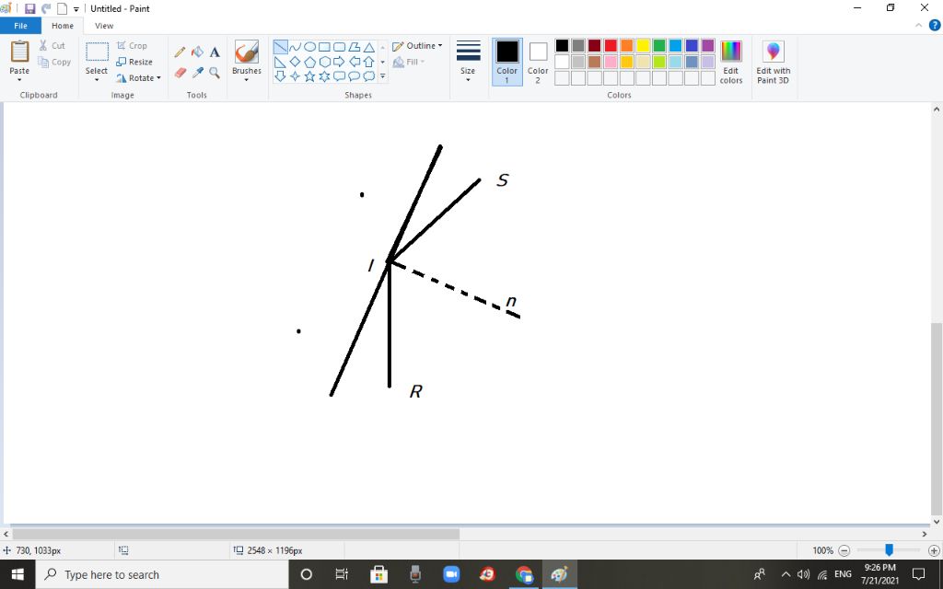
Task: Collapse the ribbon with the chevron
Action: click(x=918, y=25)
